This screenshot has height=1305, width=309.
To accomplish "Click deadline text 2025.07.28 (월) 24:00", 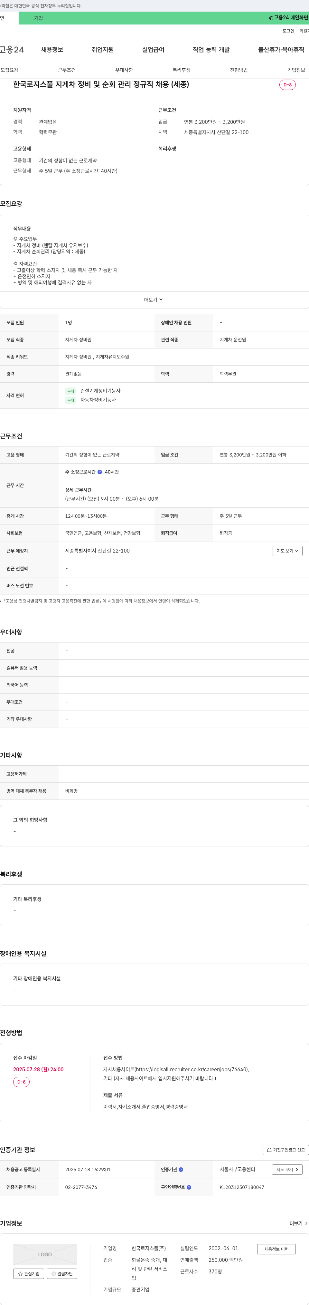I will [x=38, y=1069].
